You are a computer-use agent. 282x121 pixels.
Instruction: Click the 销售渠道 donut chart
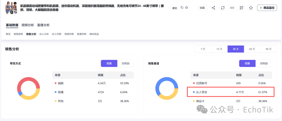167,88
